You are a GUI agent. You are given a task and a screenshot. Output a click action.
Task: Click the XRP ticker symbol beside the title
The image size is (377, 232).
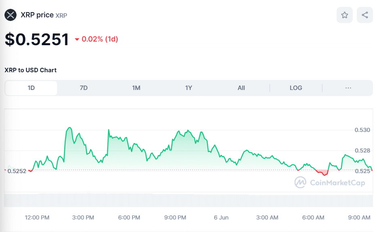[x=61, y=16]
